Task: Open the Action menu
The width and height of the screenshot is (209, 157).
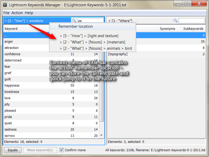Action: pyautogui.click(x=17, y=13)
